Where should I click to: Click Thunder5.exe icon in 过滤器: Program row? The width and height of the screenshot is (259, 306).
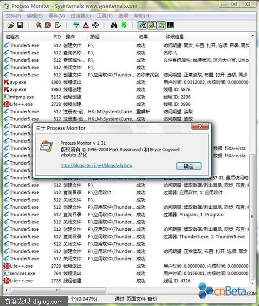(6, 215)
